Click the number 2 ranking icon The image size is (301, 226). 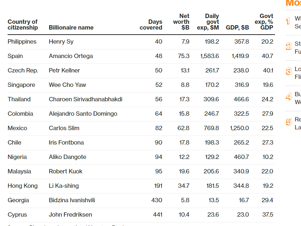[288, 46]
